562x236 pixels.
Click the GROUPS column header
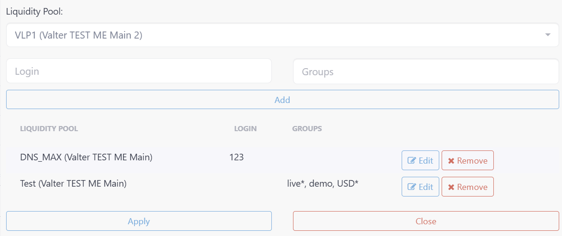307,128
